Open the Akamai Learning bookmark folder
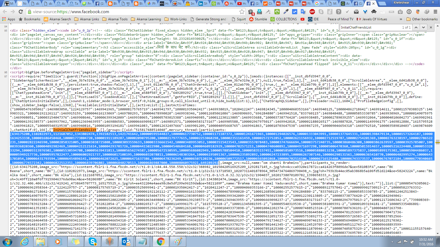 click(x=146, y=19)
